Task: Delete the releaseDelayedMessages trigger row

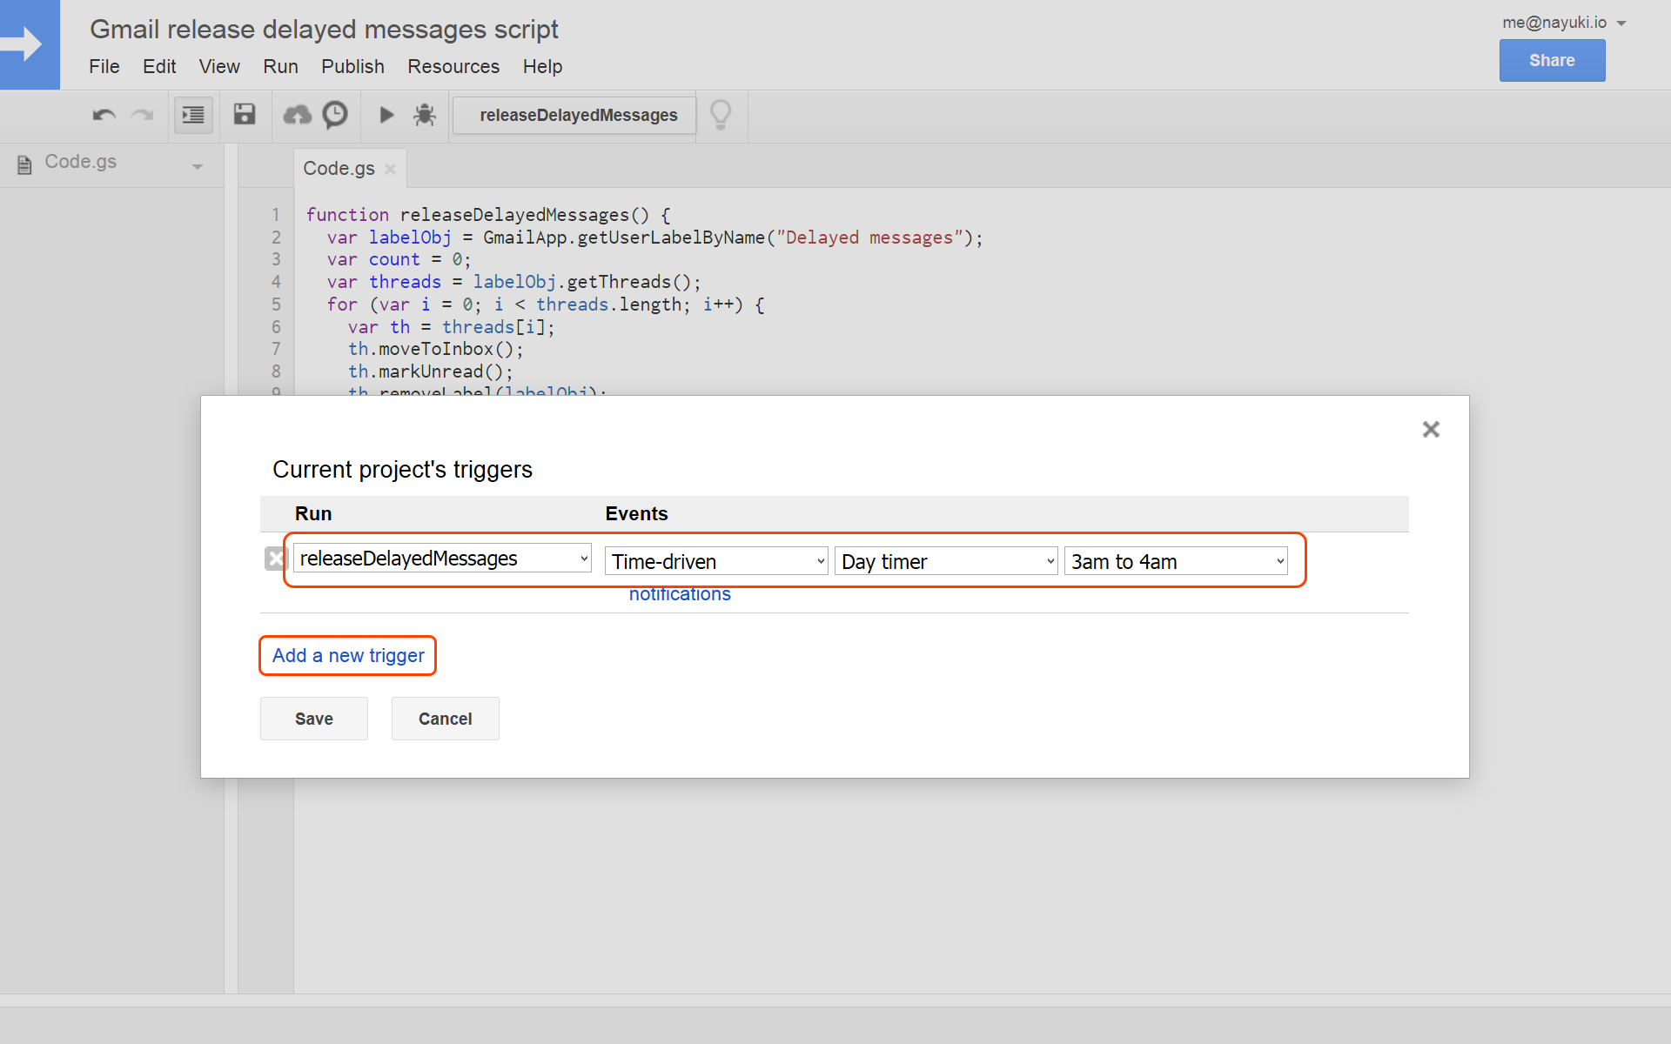Action: click(276, 559)
